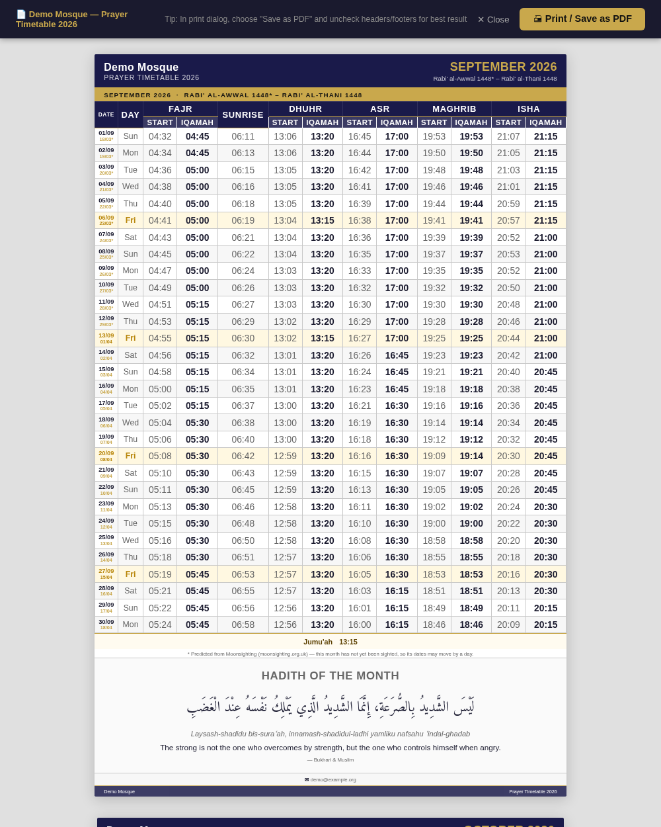
Task: Select Isha start 20:16
Action: tap(508, 574)
